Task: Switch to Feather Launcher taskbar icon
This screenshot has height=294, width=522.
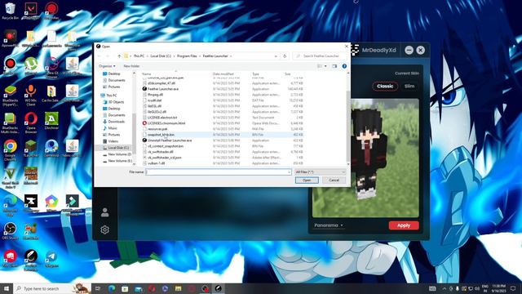Action: click(219, 288)
